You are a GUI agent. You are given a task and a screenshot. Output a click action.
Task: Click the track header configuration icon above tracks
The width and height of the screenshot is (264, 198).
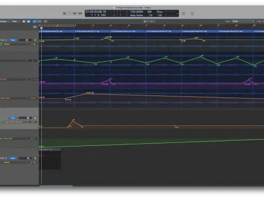tap(35, 27)
